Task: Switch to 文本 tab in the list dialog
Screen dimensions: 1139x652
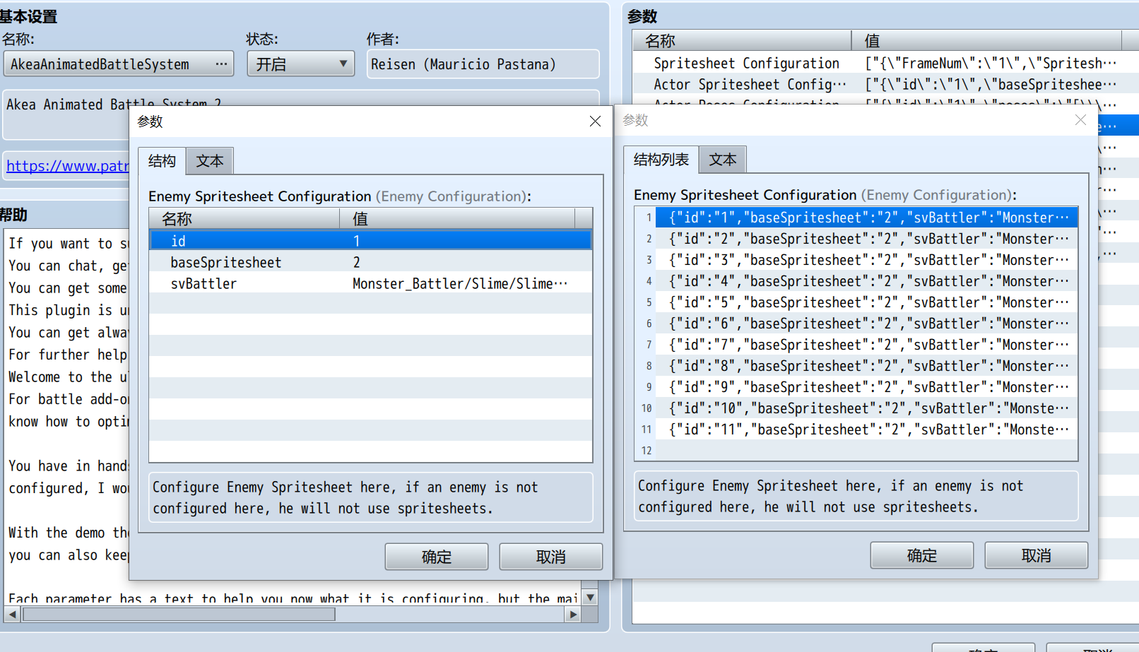Action: 723,160
